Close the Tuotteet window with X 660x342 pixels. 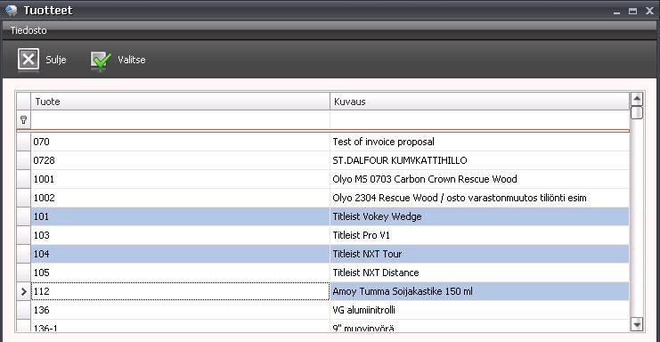(x=649, y=11)
